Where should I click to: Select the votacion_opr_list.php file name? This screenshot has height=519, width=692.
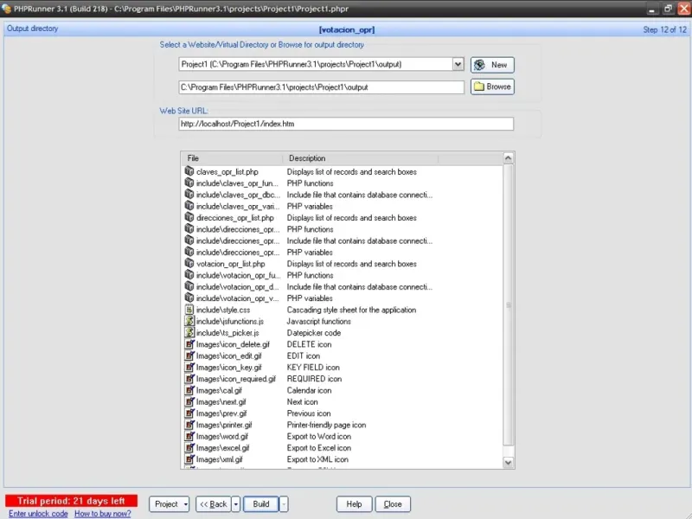(x=231, y=264)
